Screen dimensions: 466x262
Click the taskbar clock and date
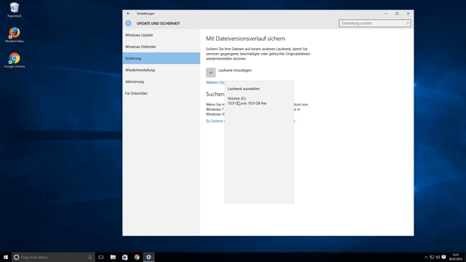pyautogui.click(x=455, y=257)
